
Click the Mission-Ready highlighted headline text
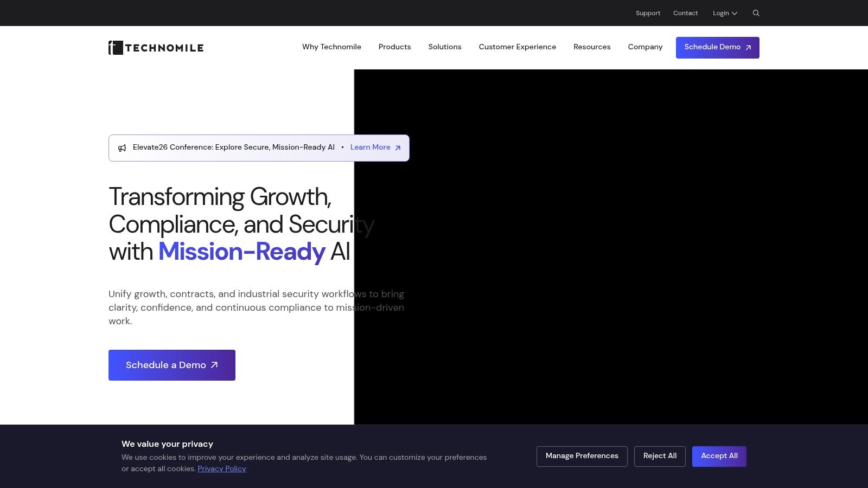point(241,252)
